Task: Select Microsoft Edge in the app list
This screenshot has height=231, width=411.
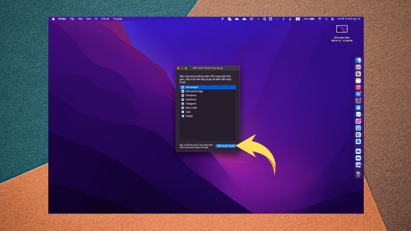Action: click(208, 91)
